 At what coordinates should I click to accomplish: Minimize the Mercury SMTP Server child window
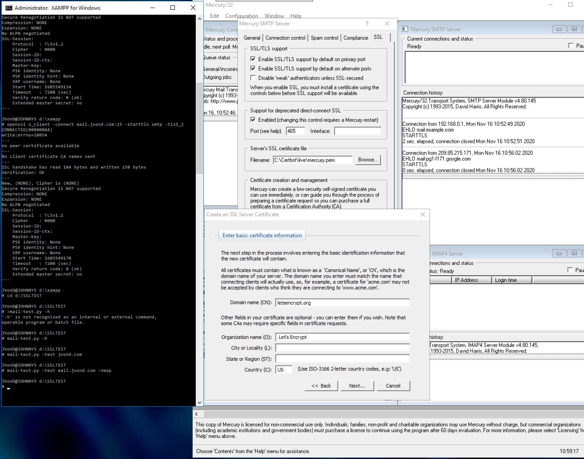[x=559, y=29]
